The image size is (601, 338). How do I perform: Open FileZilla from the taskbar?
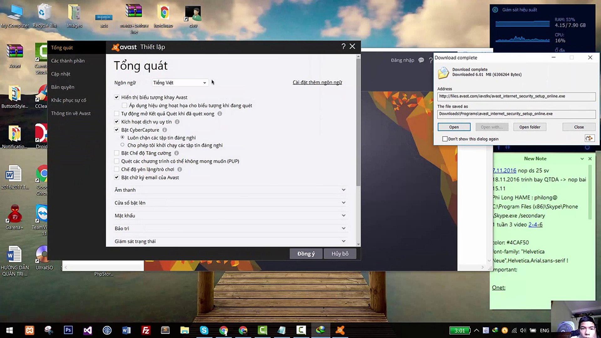click(x=146, y=330)
